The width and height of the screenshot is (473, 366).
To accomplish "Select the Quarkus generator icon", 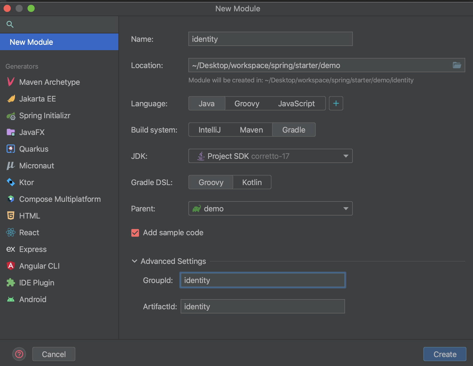I will 11,149.
